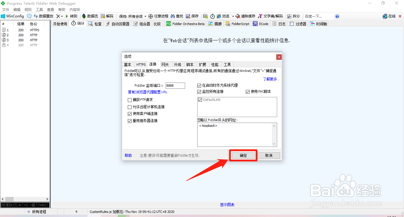
Task: Close the 选项 dialog with red X
Action: (279, 57)
